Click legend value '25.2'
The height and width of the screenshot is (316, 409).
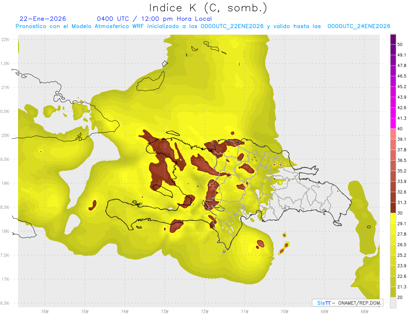[402, 255]
